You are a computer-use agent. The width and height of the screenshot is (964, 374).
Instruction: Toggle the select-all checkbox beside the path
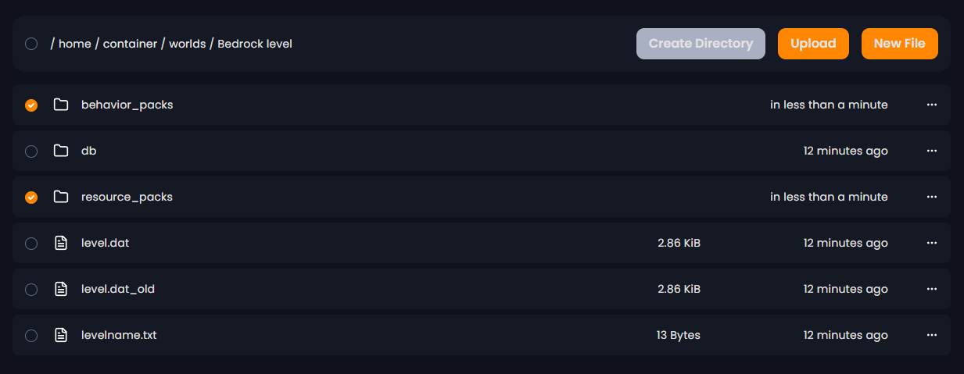(31, 44)
